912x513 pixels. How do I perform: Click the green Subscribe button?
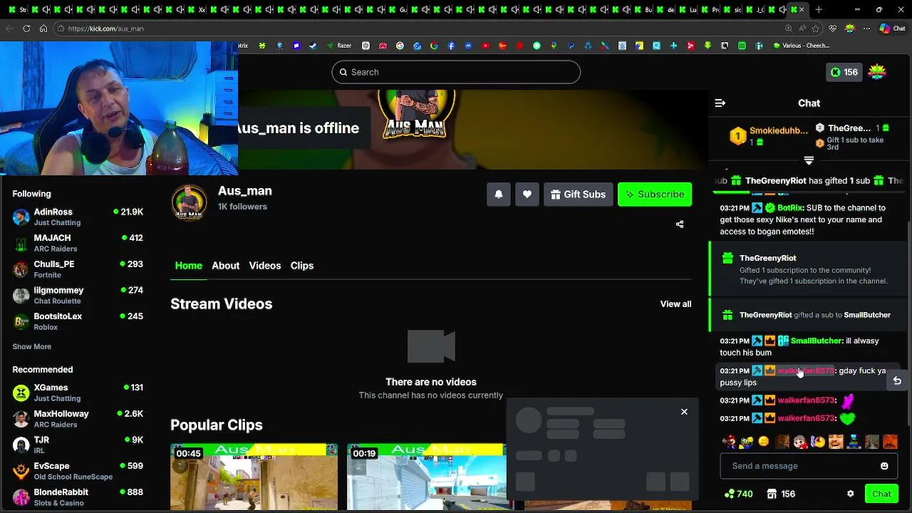tap(655, 194)
